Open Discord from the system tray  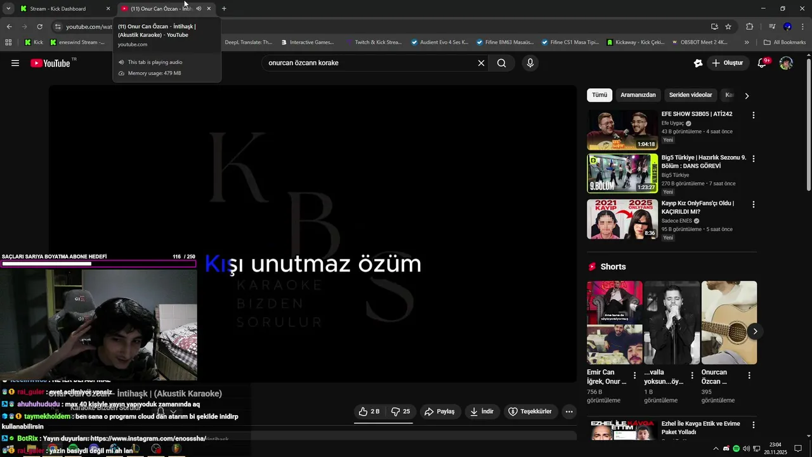(x=726, y=449)
